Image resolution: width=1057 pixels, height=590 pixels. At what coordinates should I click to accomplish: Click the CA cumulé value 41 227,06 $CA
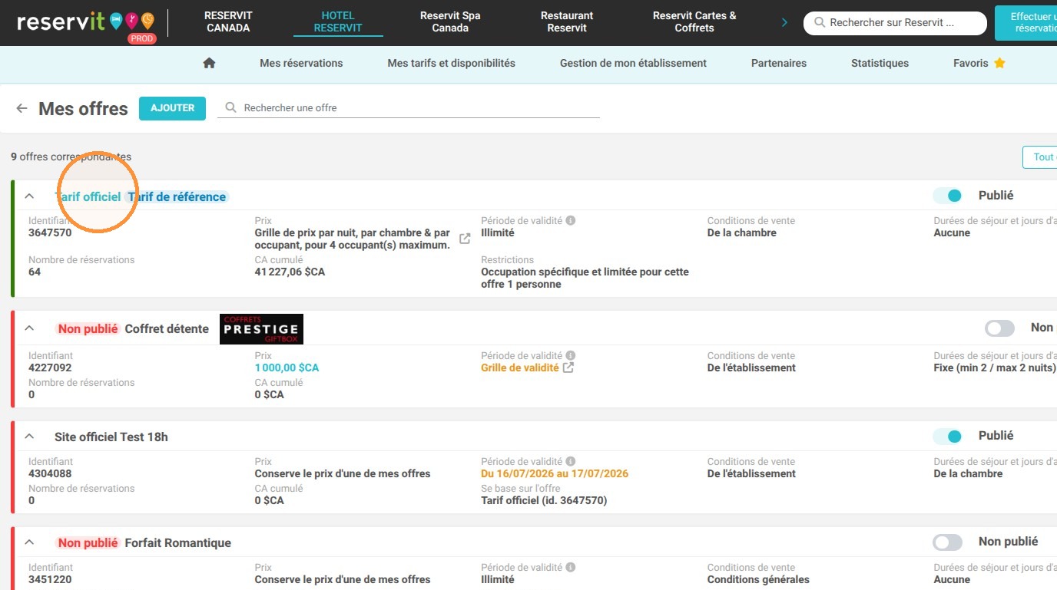click(x=290, y=272)
